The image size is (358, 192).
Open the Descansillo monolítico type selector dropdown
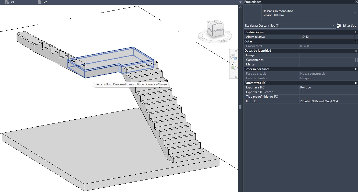[355, 13]
